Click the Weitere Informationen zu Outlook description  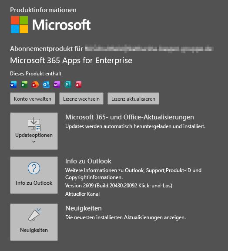click(x=133, y=174)
